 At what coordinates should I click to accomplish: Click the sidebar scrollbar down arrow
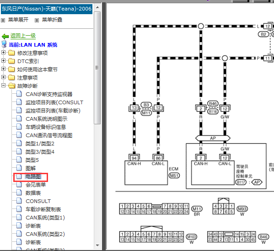pos(97,246)
